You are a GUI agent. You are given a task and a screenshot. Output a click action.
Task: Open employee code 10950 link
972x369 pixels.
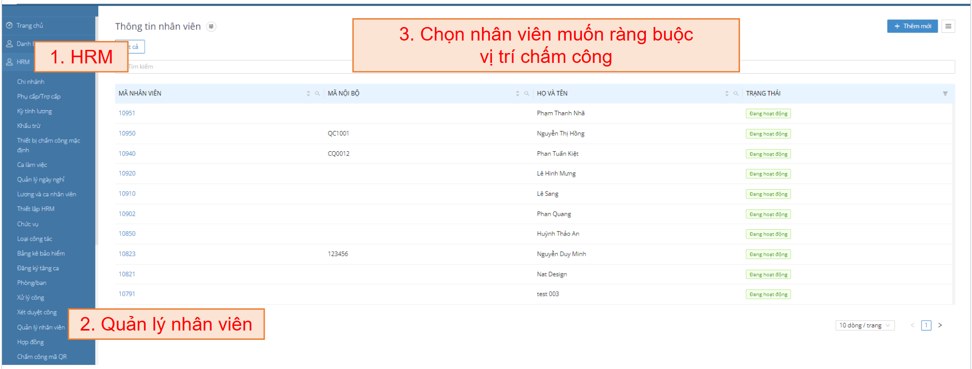tap(127, 134)
